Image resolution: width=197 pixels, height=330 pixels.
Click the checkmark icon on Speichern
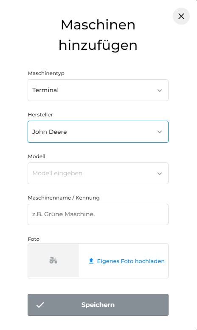coord(40,305)
